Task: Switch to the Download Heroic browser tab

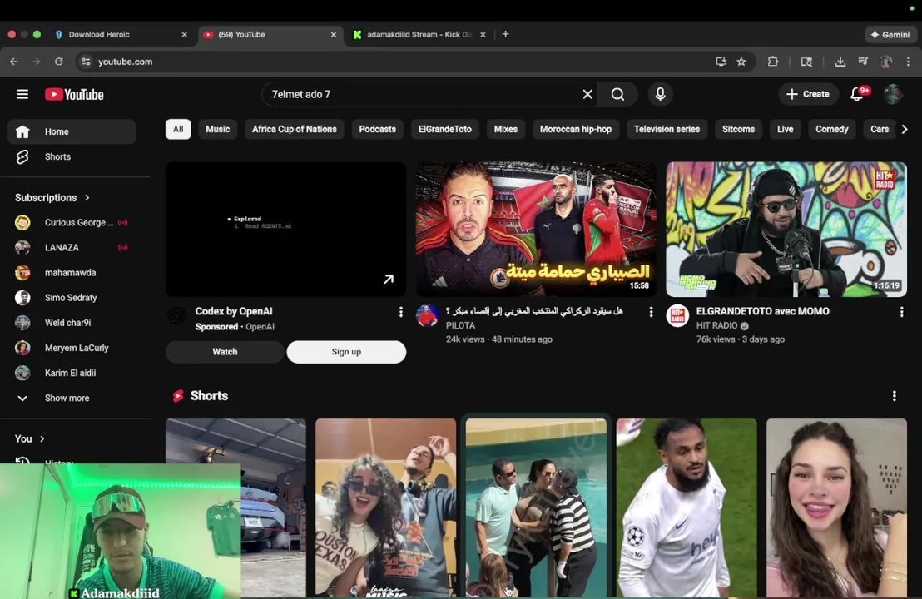Action: (121, 35)
